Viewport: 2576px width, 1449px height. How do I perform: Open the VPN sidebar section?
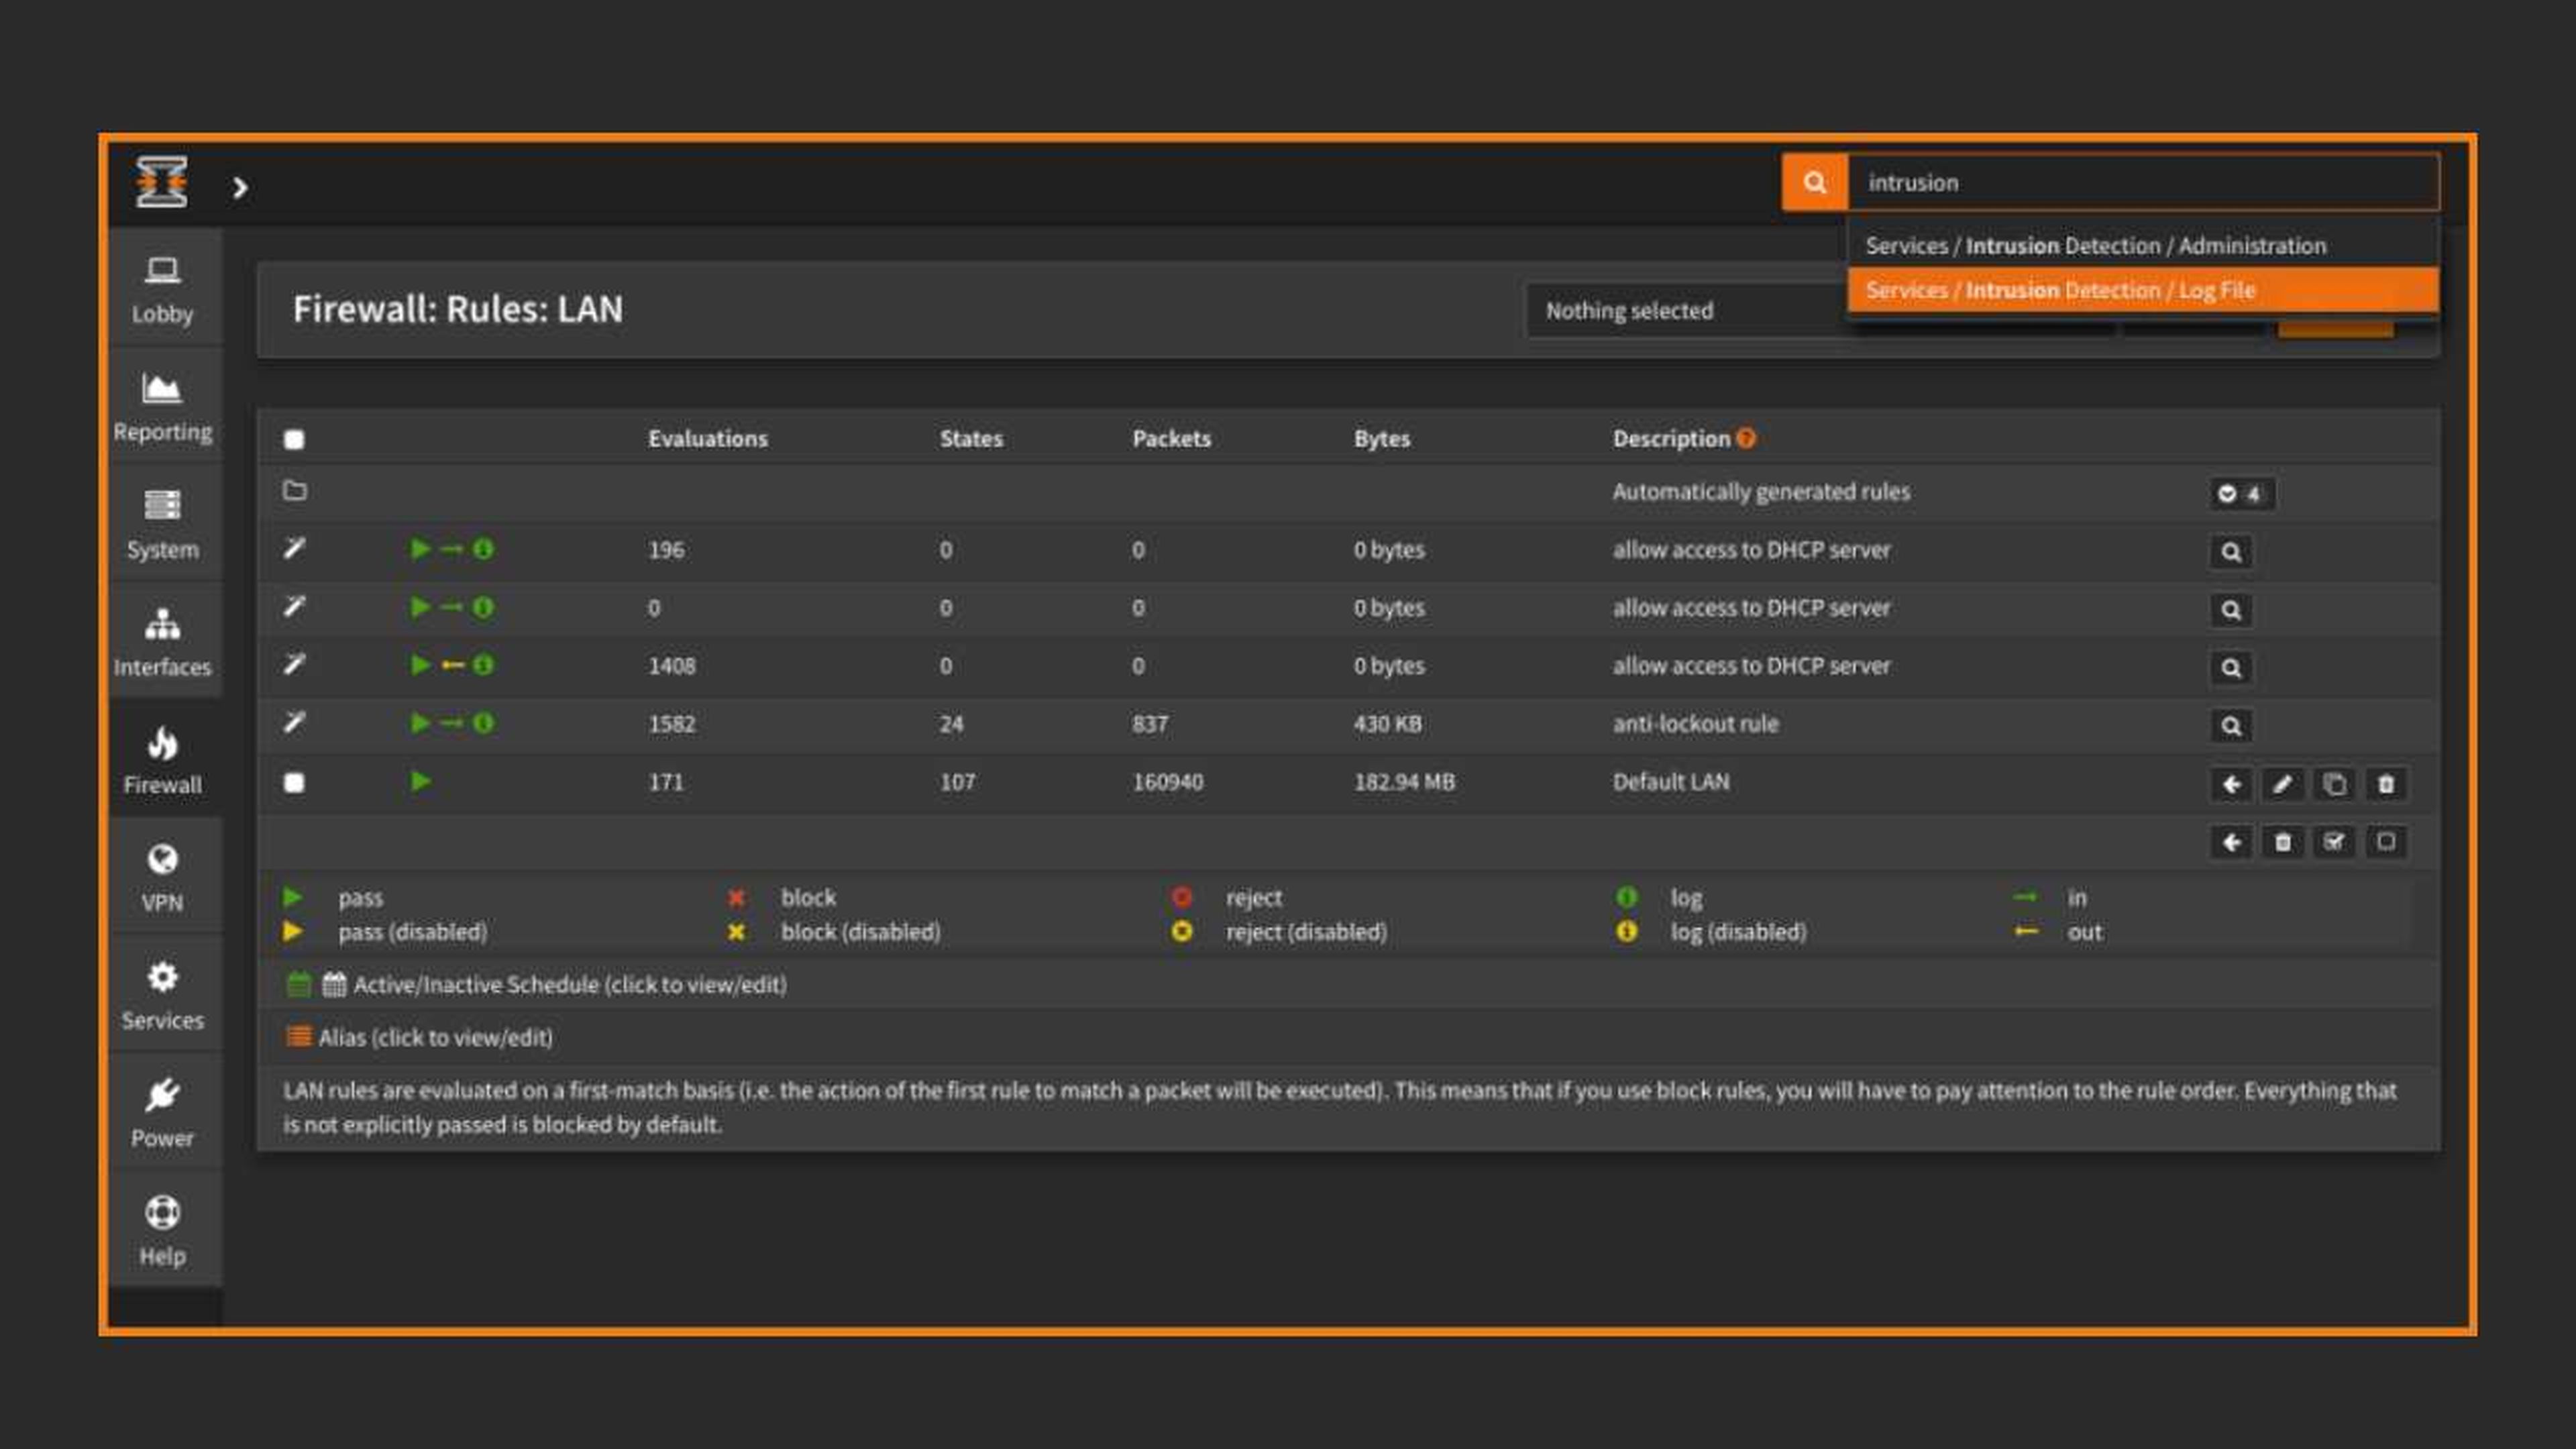tap(163, 877)
